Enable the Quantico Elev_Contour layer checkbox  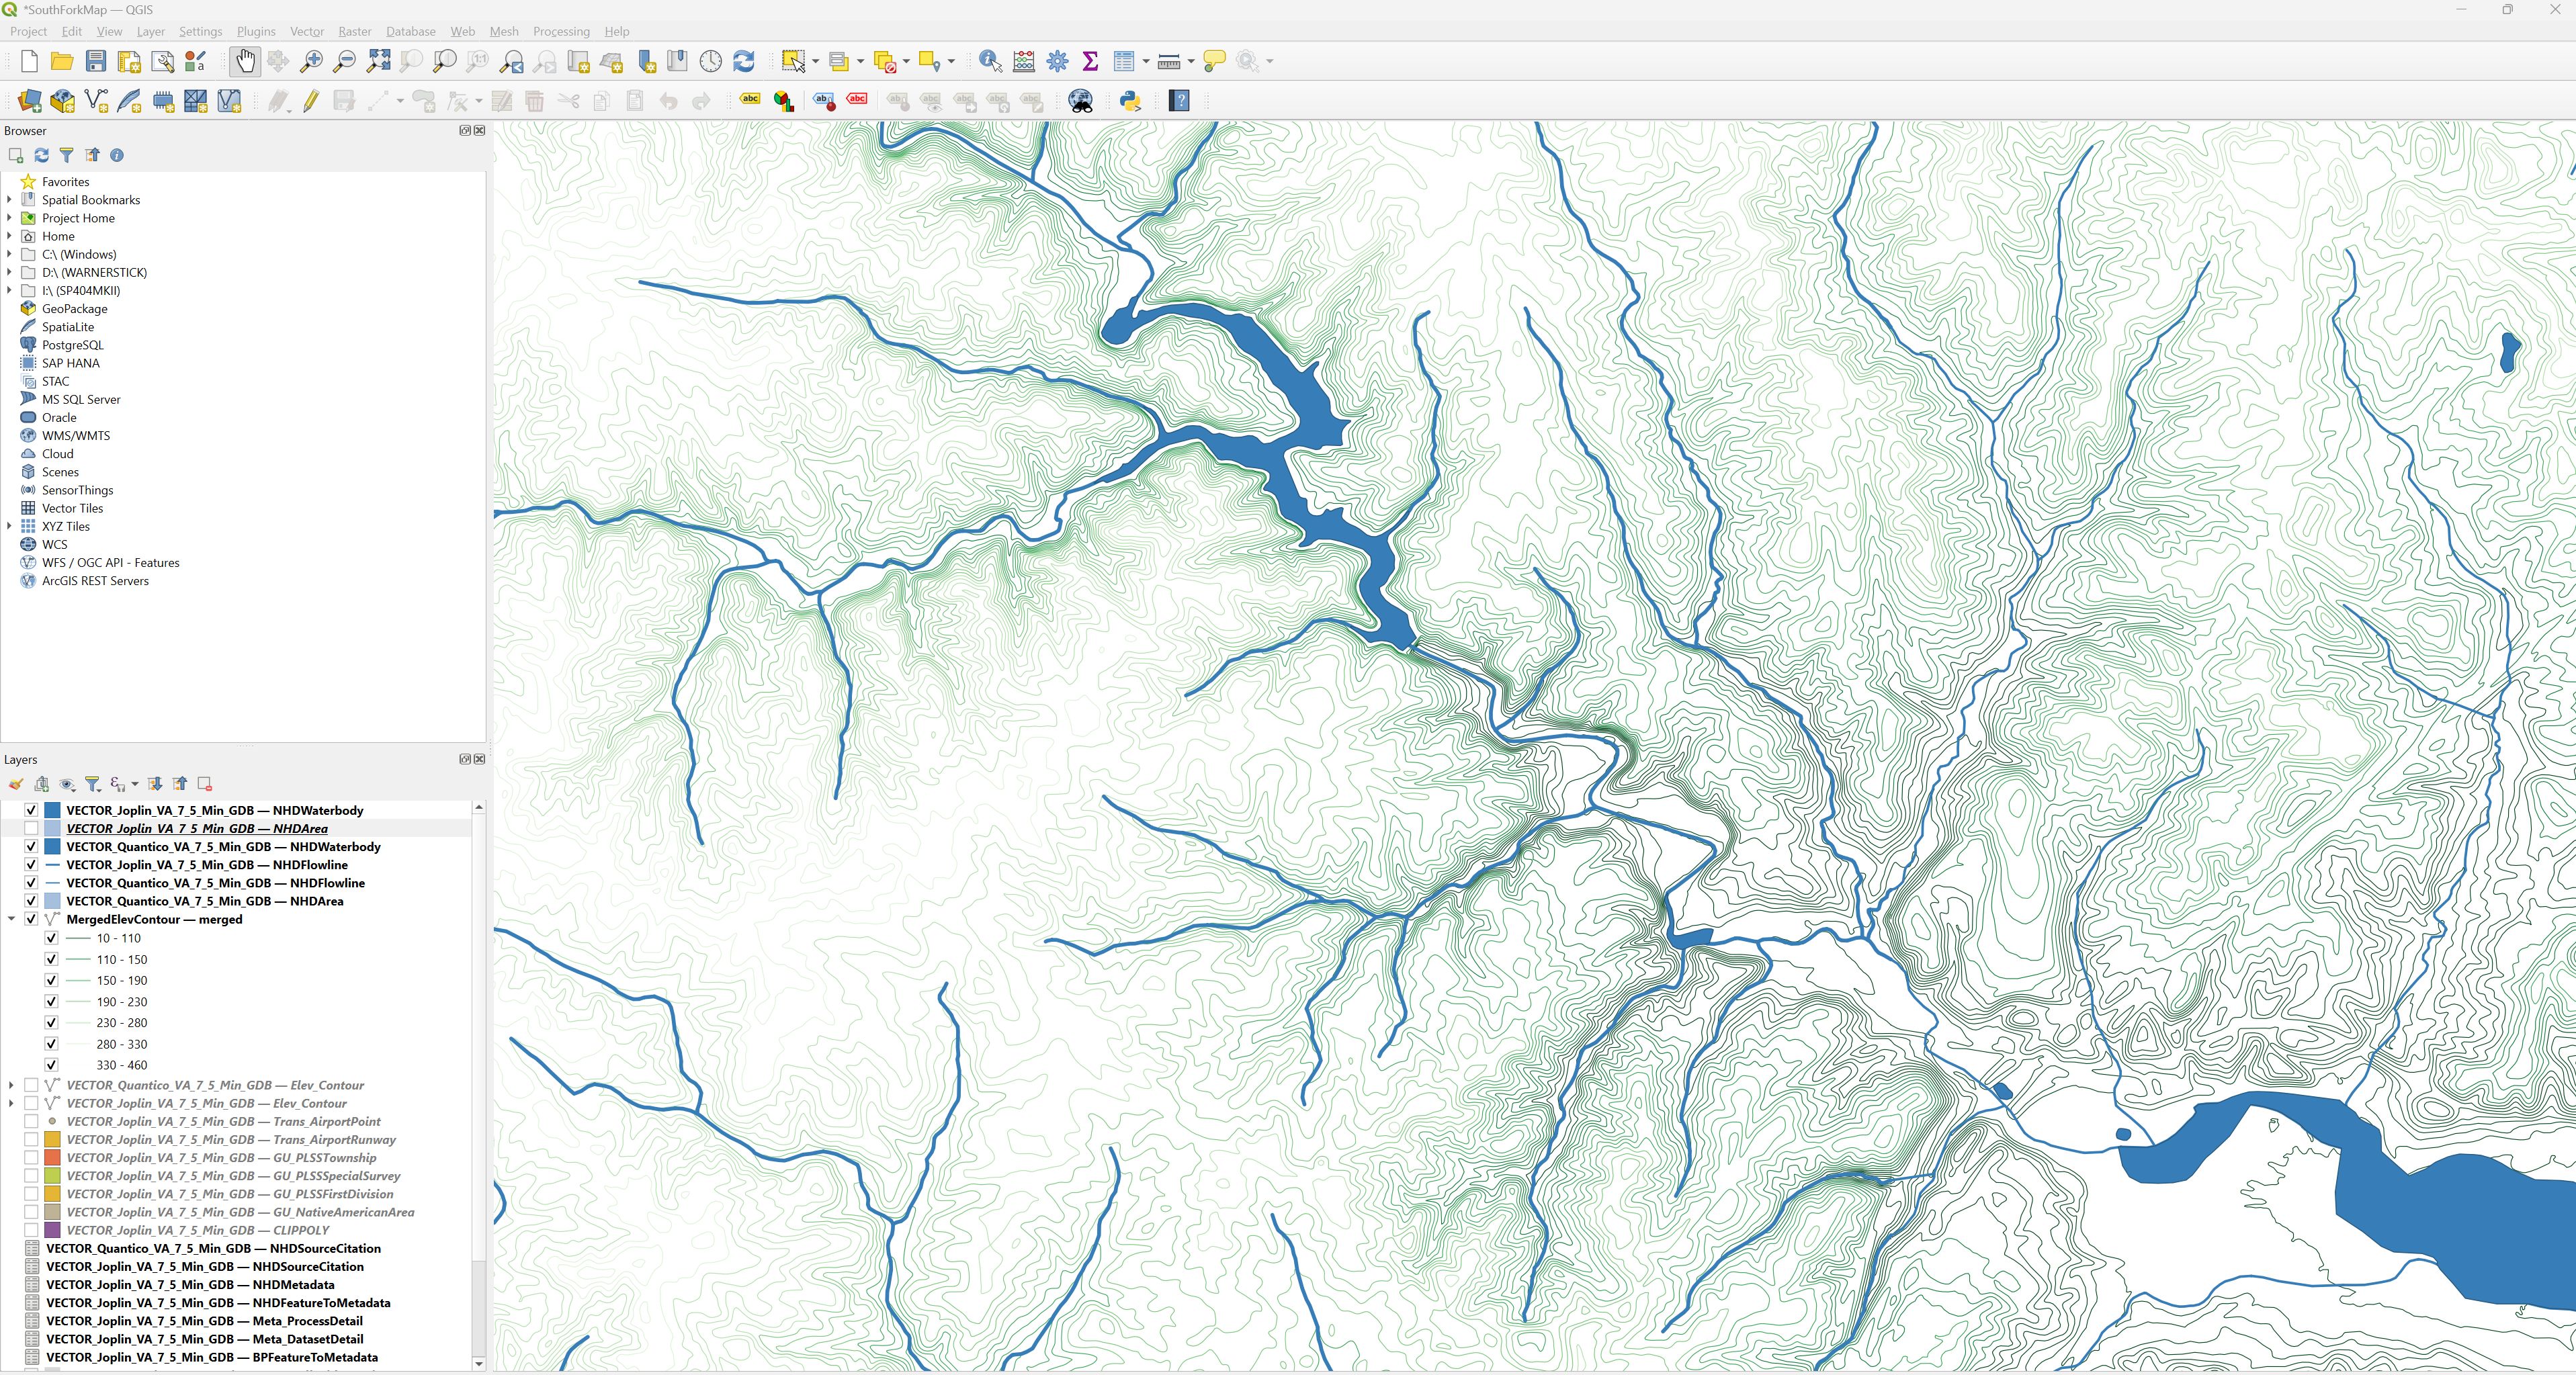click(31, 1085)
